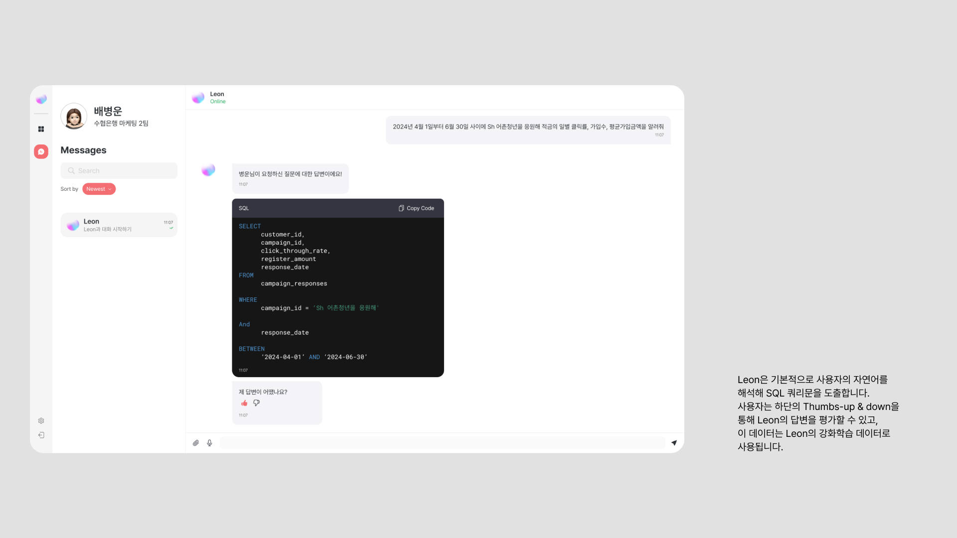Viewport: 957px width, 538px height.
Task: Click the SELECT keyword in the code
Action: tap(250, 227)
